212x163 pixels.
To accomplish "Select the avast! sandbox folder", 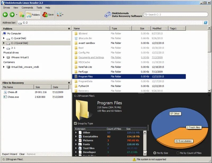I will click(87, 43).
